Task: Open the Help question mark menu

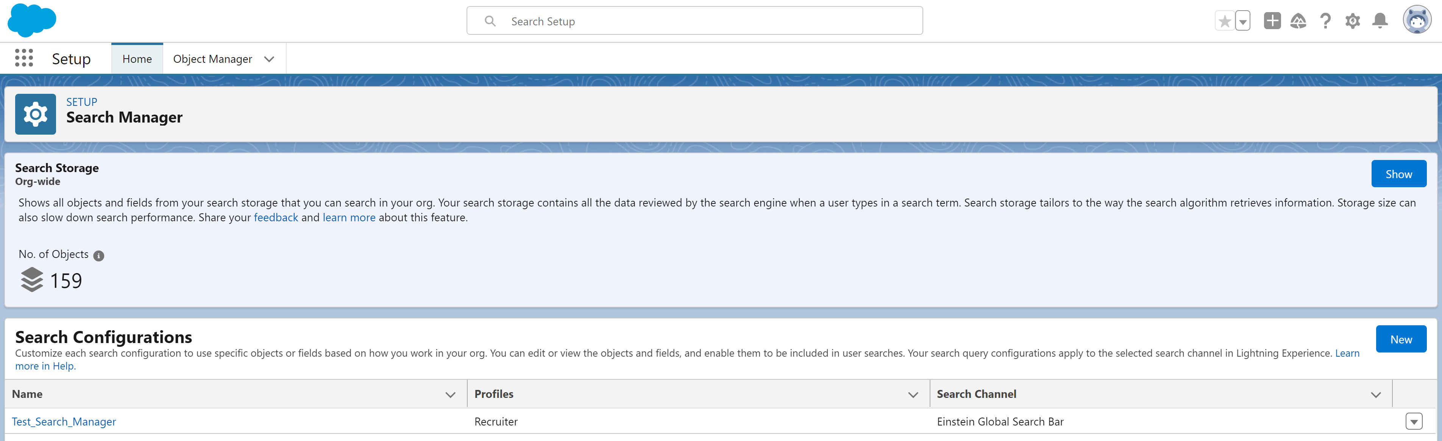Action: [x=1325, y=21]
